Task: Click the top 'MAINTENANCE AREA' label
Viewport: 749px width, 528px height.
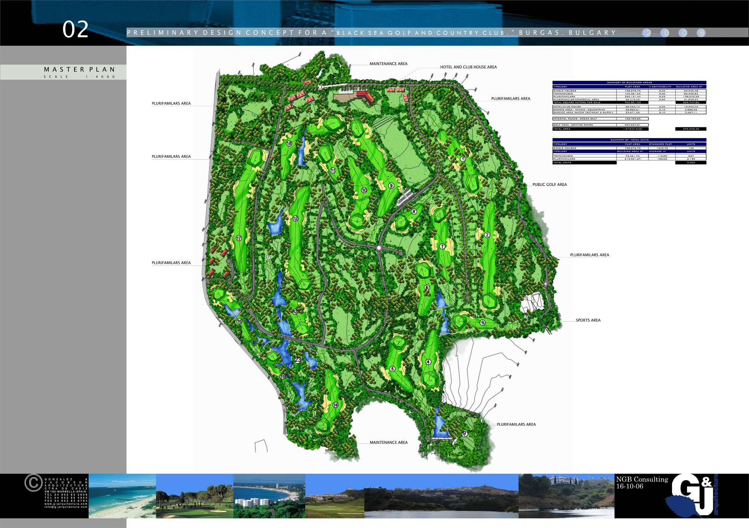Action: click(388, 63)
